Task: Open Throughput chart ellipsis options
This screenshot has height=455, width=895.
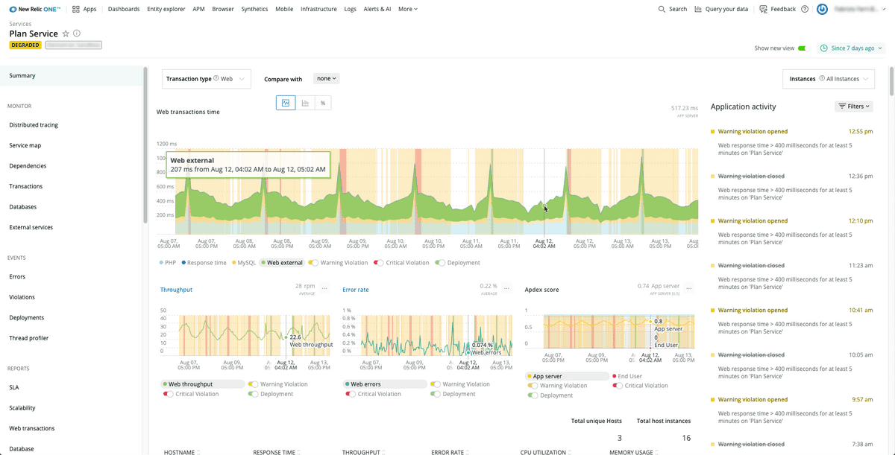Action: (322, 288)
